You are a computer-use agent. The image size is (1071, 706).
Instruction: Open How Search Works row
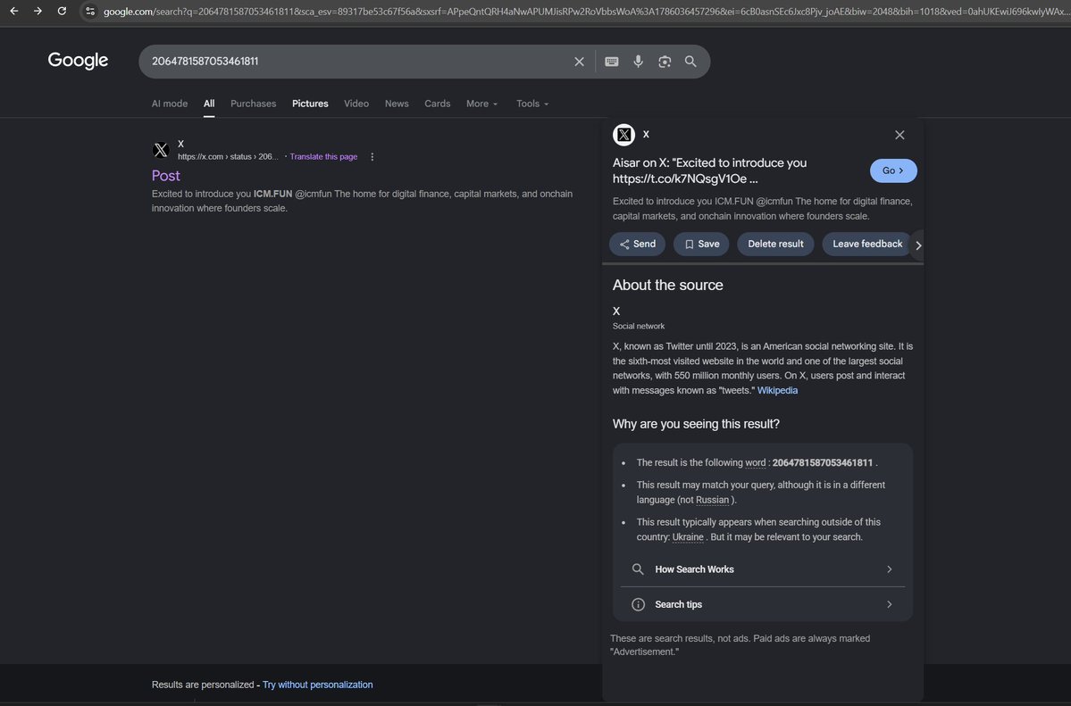point(762,569)
